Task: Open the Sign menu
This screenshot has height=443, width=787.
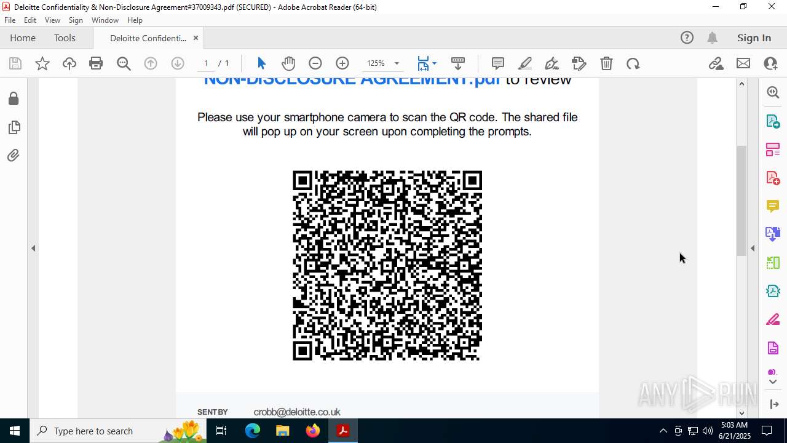Action: click(76, 20)
